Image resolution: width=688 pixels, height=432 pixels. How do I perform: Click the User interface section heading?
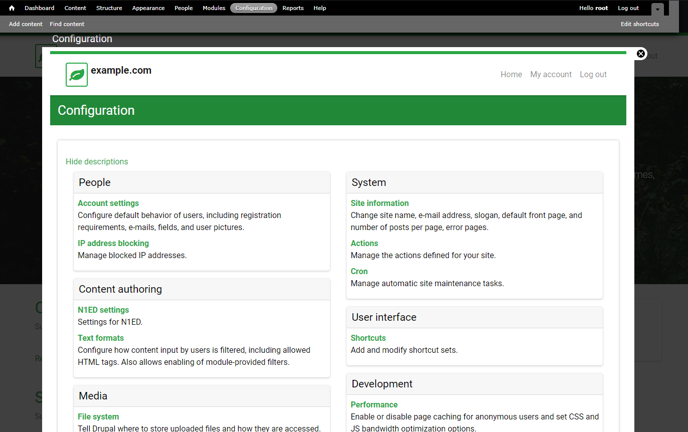tap(384, 317)
